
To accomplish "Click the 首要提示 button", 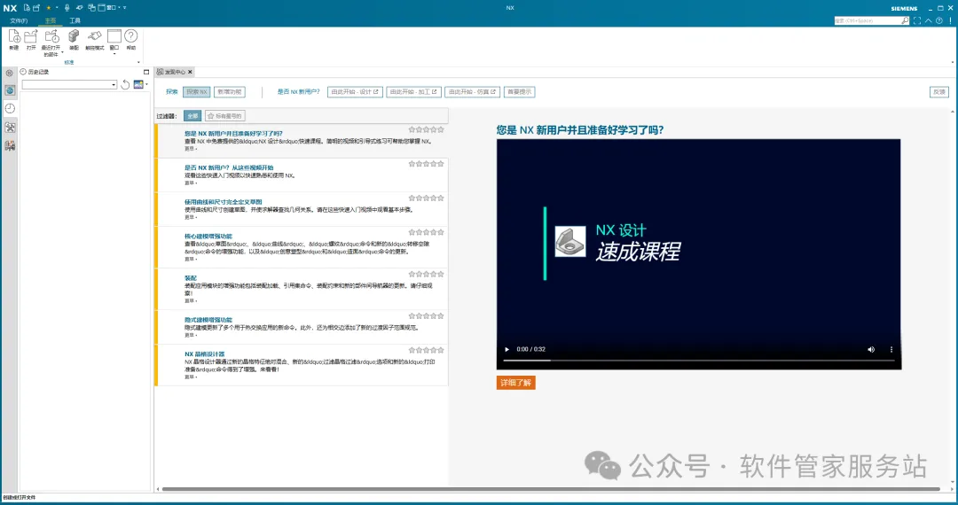I will pyautogui.click(x=519, y=92).
